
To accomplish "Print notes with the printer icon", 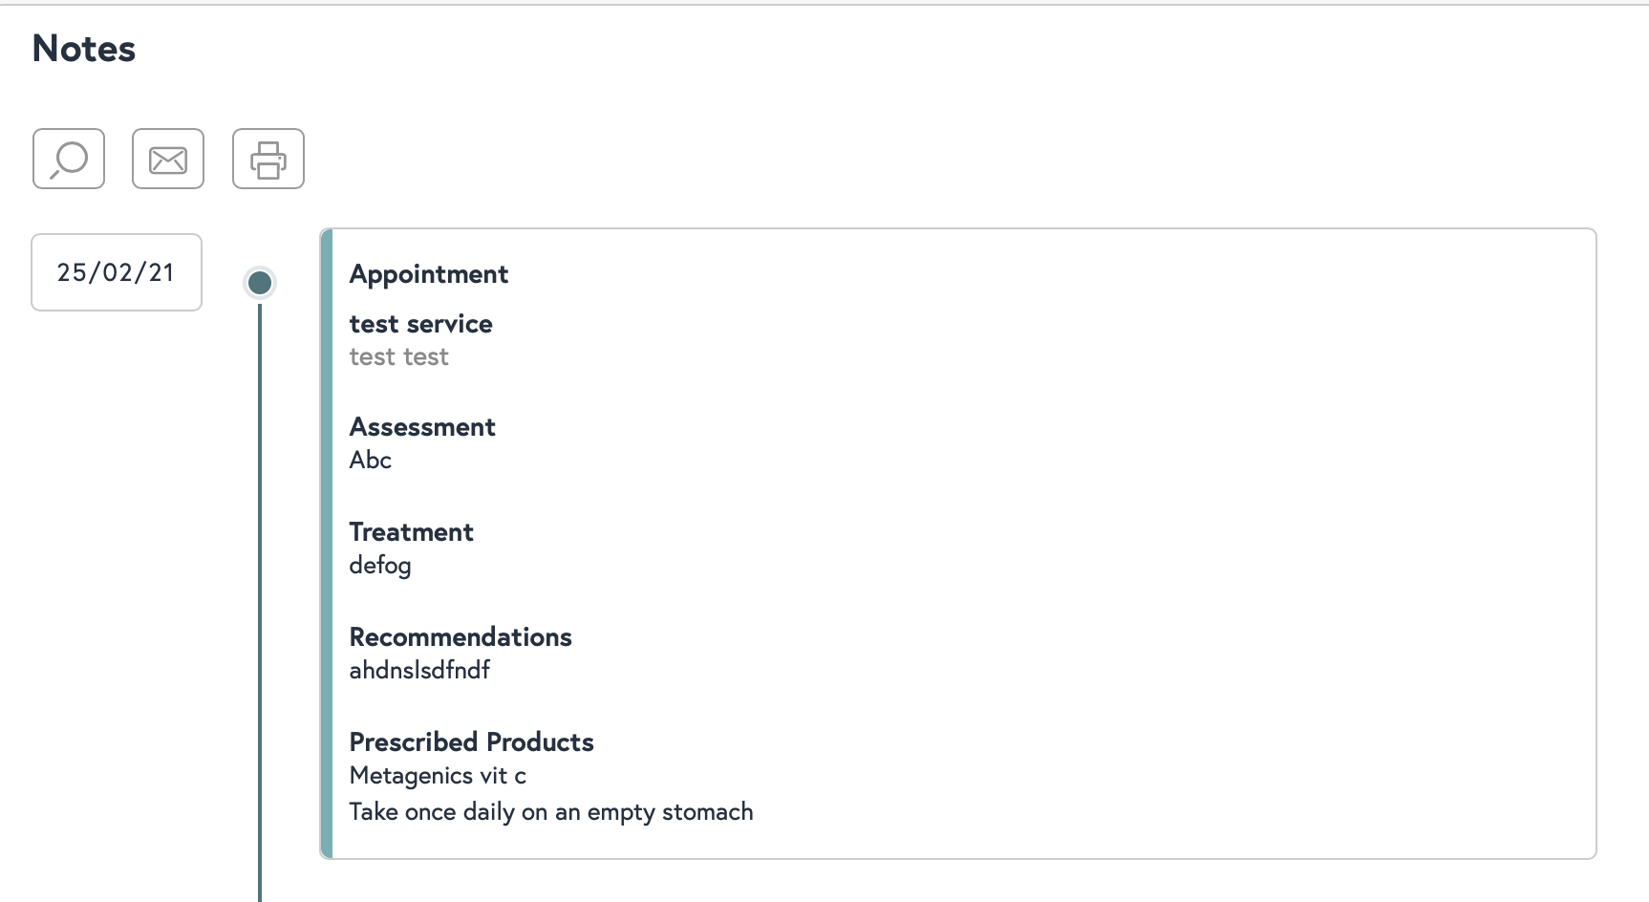I will 268,159.
